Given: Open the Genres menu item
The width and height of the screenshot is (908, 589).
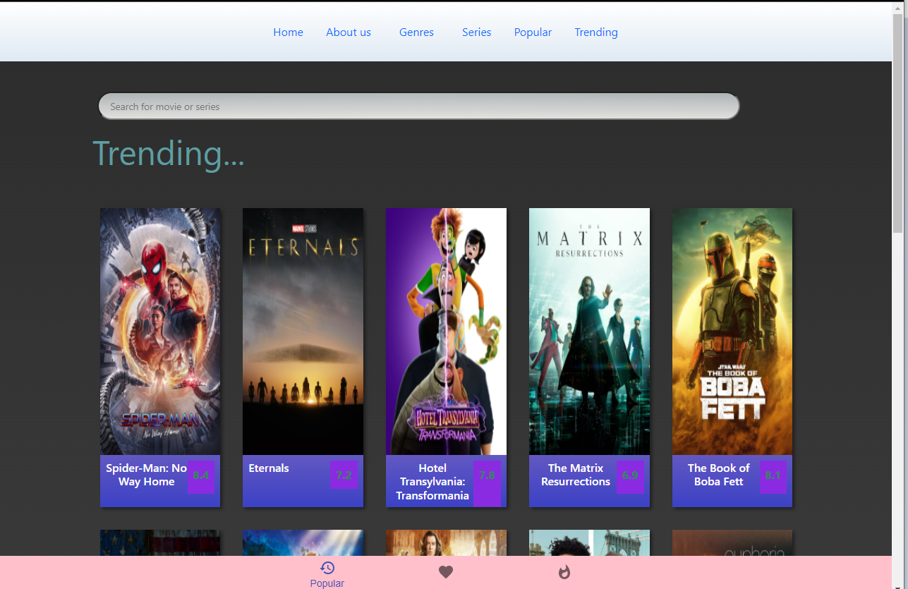Looking at the screenshot, I should coord(416,32).
